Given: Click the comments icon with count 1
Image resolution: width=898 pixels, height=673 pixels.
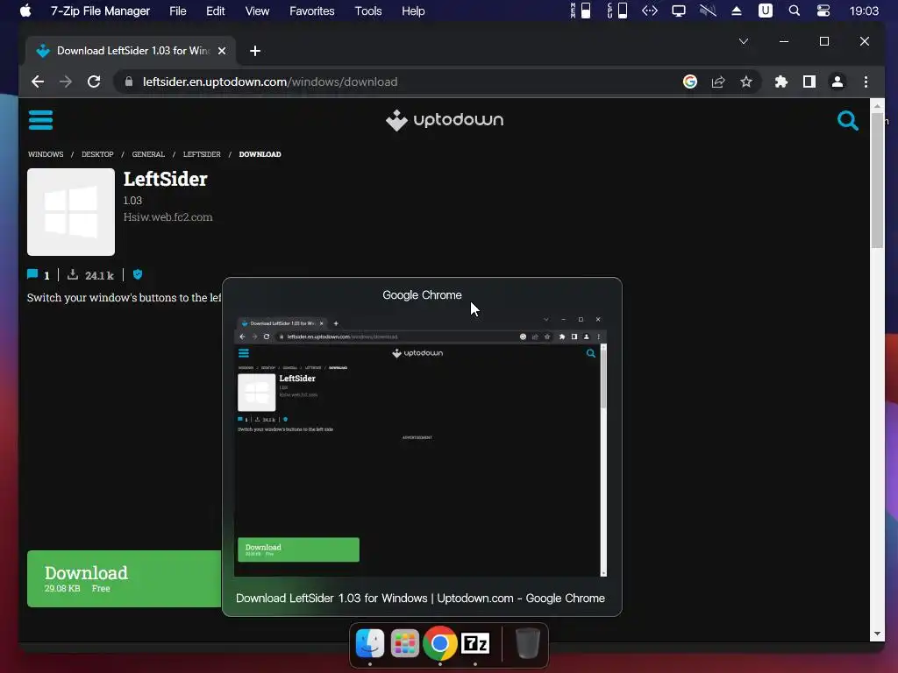Looking at the screenshot, I should click(32, 274).
